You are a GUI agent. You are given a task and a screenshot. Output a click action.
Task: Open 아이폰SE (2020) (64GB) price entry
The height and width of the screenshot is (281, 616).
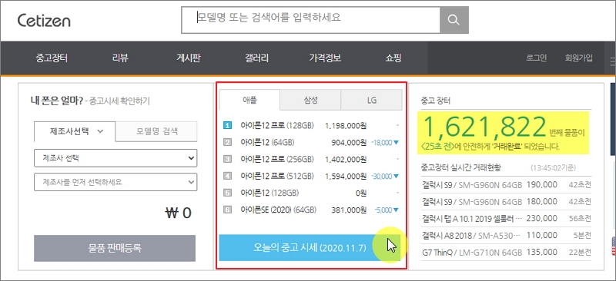(x=279, y=210)
